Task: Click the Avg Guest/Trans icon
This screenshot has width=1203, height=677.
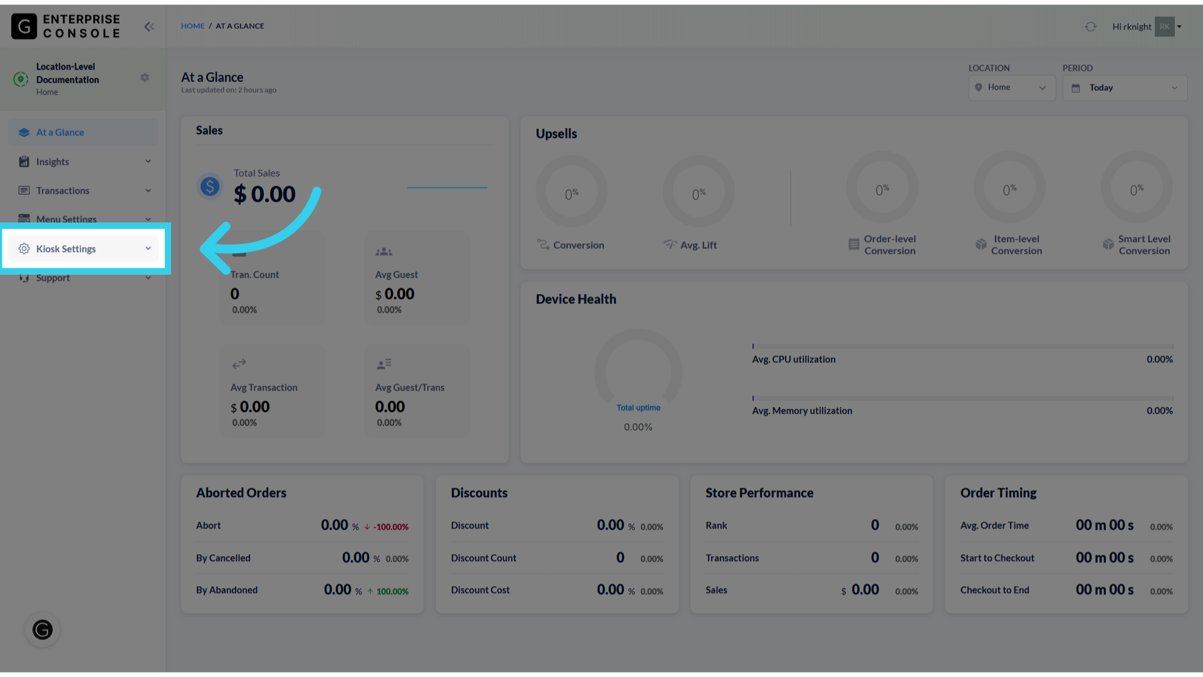Action: (383, 364)
